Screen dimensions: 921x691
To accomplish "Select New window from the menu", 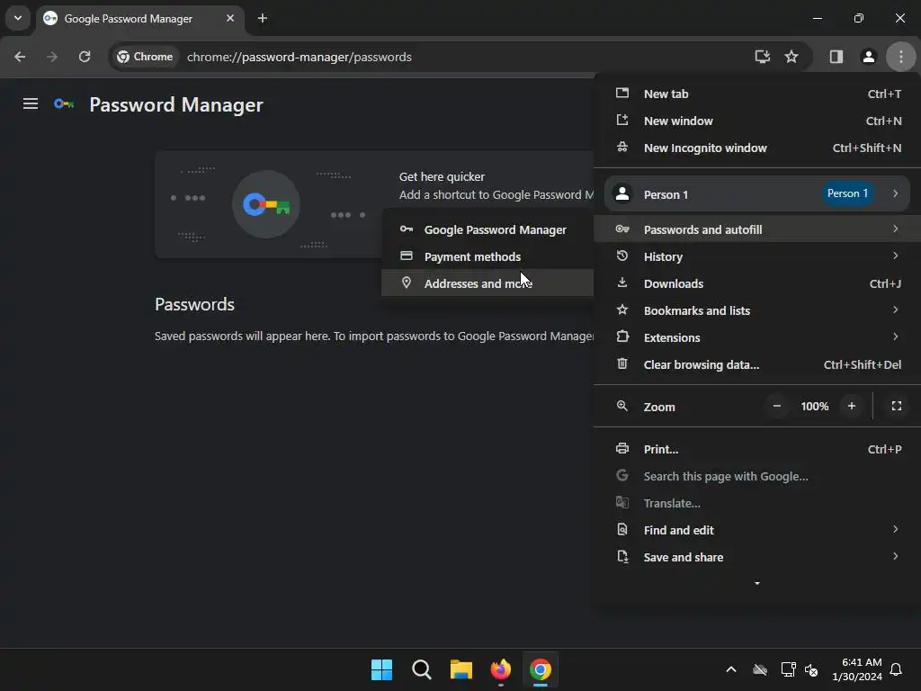I will tap(757, 121).
